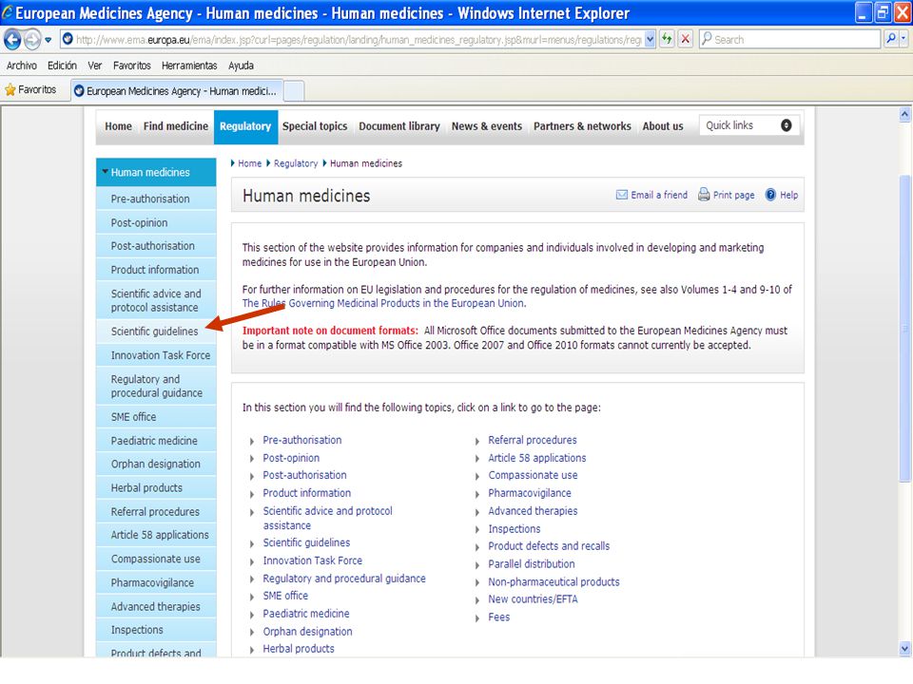Open the recent pages dropdown arrow
Image resolution: width=913 pixels, height=684 pixels.
[49, 40]
